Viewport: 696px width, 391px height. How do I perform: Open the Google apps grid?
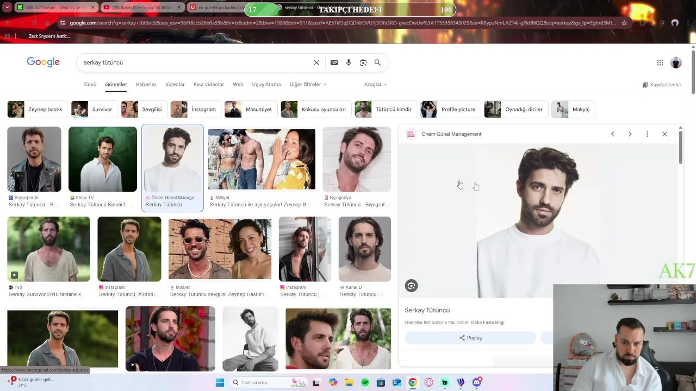tap(660, 62)
